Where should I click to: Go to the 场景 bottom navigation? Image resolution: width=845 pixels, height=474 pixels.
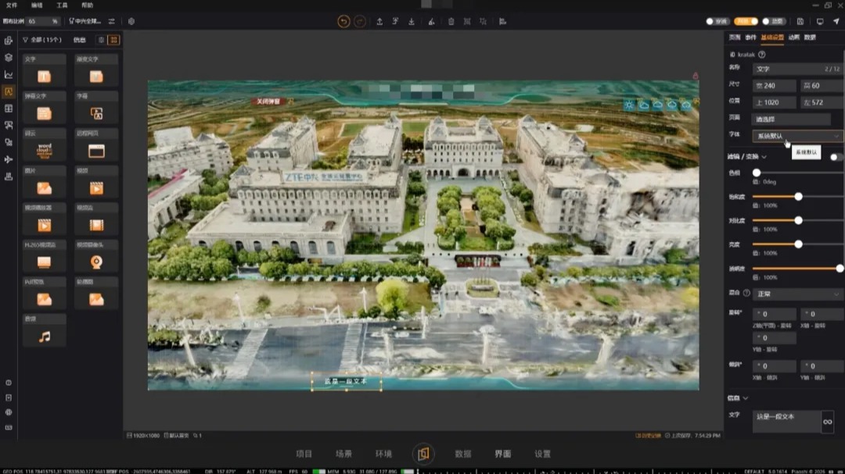pos(343,454)
